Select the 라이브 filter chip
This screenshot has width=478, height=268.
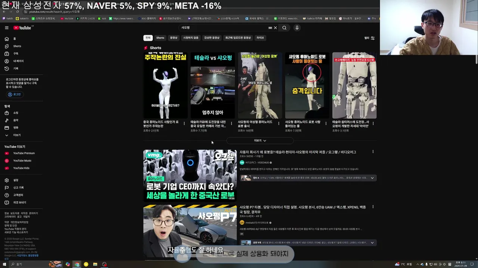pyautogui.click(x=260, y=38)
